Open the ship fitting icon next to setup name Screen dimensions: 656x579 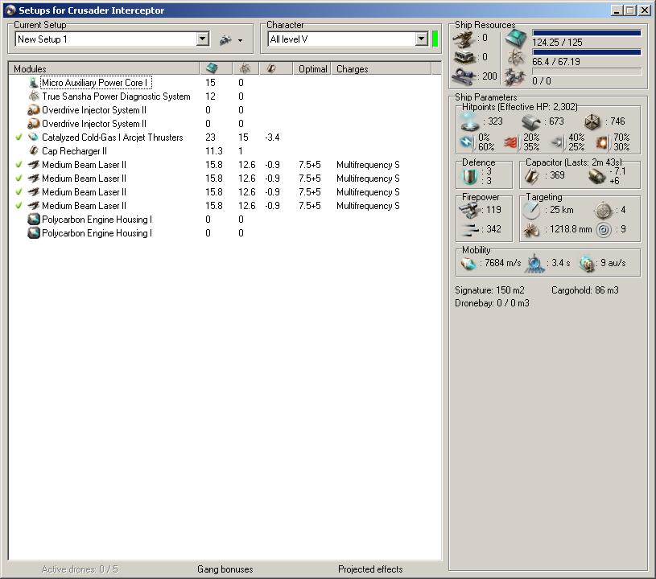click(x=225, y=40)
